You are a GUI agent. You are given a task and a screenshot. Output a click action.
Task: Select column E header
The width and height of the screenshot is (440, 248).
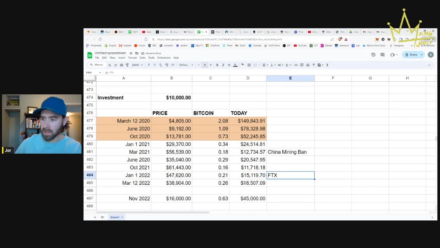click(x=290, y=78)
